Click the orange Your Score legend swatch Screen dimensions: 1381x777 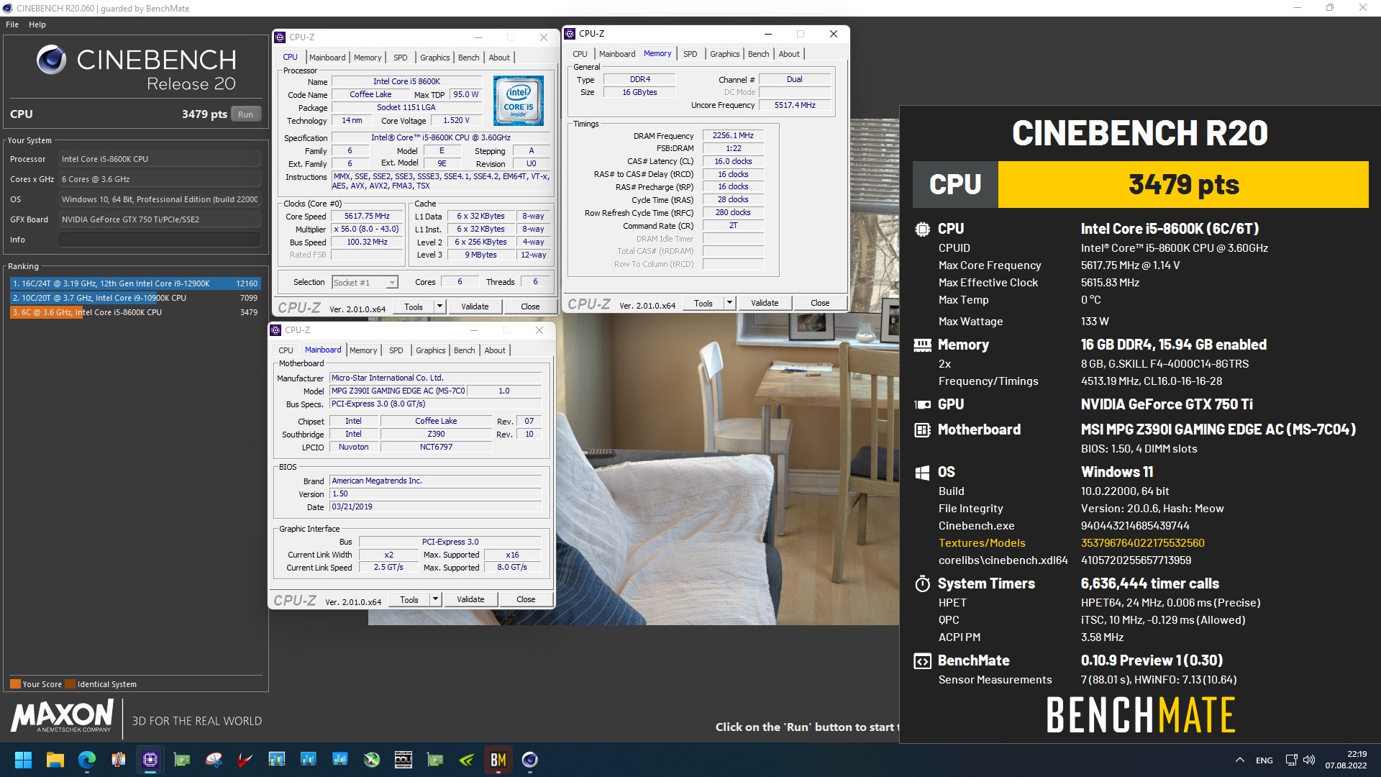[x=15, y=684]
